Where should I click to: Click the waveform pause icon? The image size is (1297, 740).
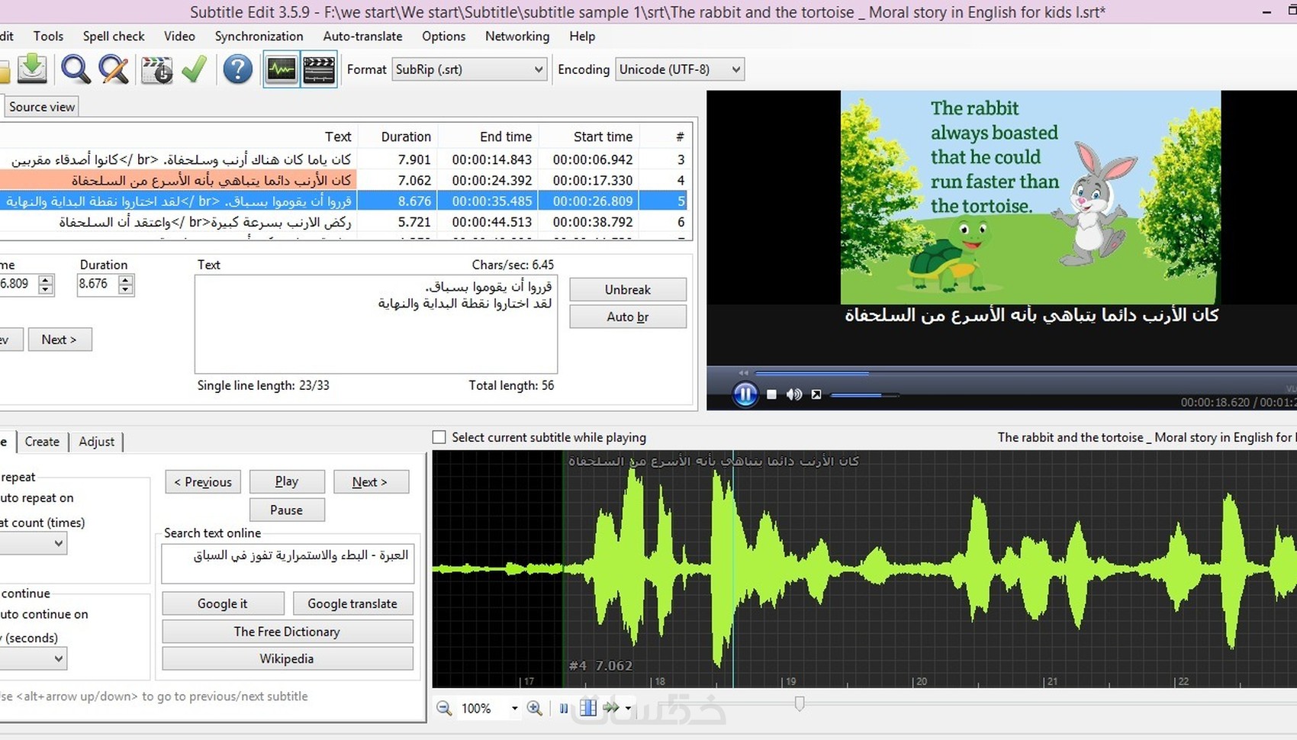click(x=564, y=708)
